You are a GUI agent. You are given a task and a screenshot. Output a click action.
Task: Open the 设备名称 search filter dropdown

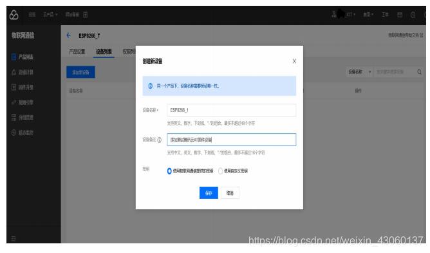pyautogui.click(x=360, y=72)
